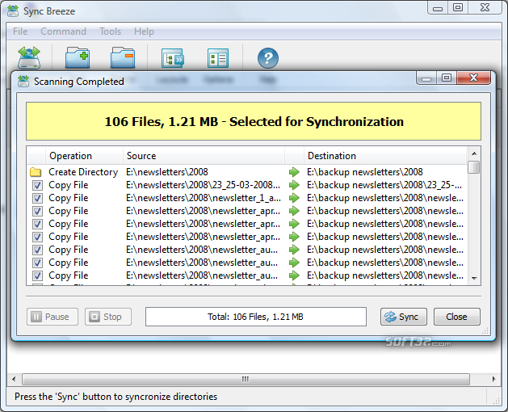The height and width of the screenshot is (412, 508).
Task: Click the 106 Files Selected for Synchronization banner
Action: pyautogui.click(x=254, y=121)
